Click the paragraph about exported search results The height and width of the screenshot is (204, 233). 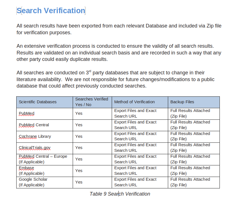[119, 29]
